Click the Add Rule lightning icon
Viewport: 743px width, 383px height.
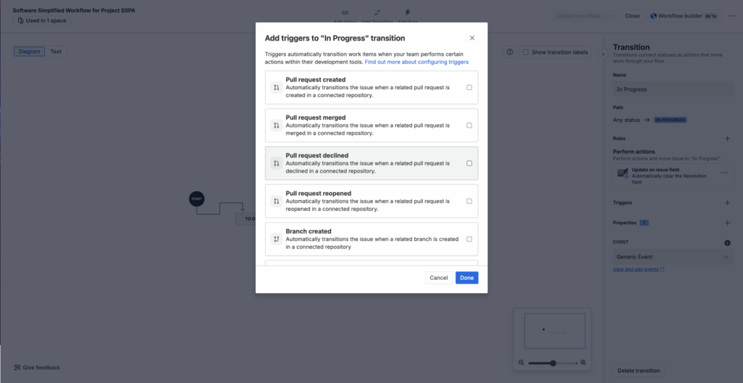pyautogui.click(x=407, y=13)
